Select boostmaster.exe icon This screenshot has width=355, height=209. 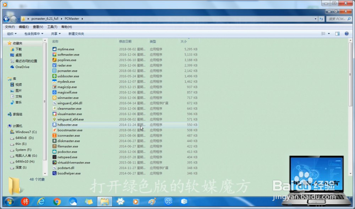(54, 130)
